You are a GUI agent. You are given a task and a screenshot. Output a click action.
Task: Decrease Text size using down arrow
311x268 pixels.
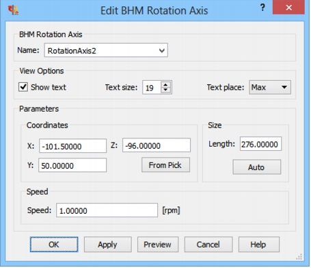coord(165,90)
